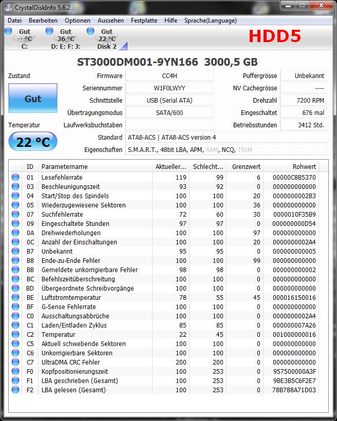This screenshot has height=421, width=337.
Task: Click the empty Laufwerksbuchstaben field
Action: (170, 125)
